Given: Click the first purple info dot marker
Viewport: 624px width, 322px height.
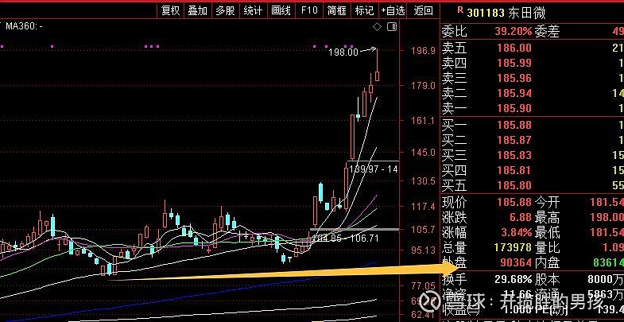Looking at the screenshot, I should coord(2,47).
